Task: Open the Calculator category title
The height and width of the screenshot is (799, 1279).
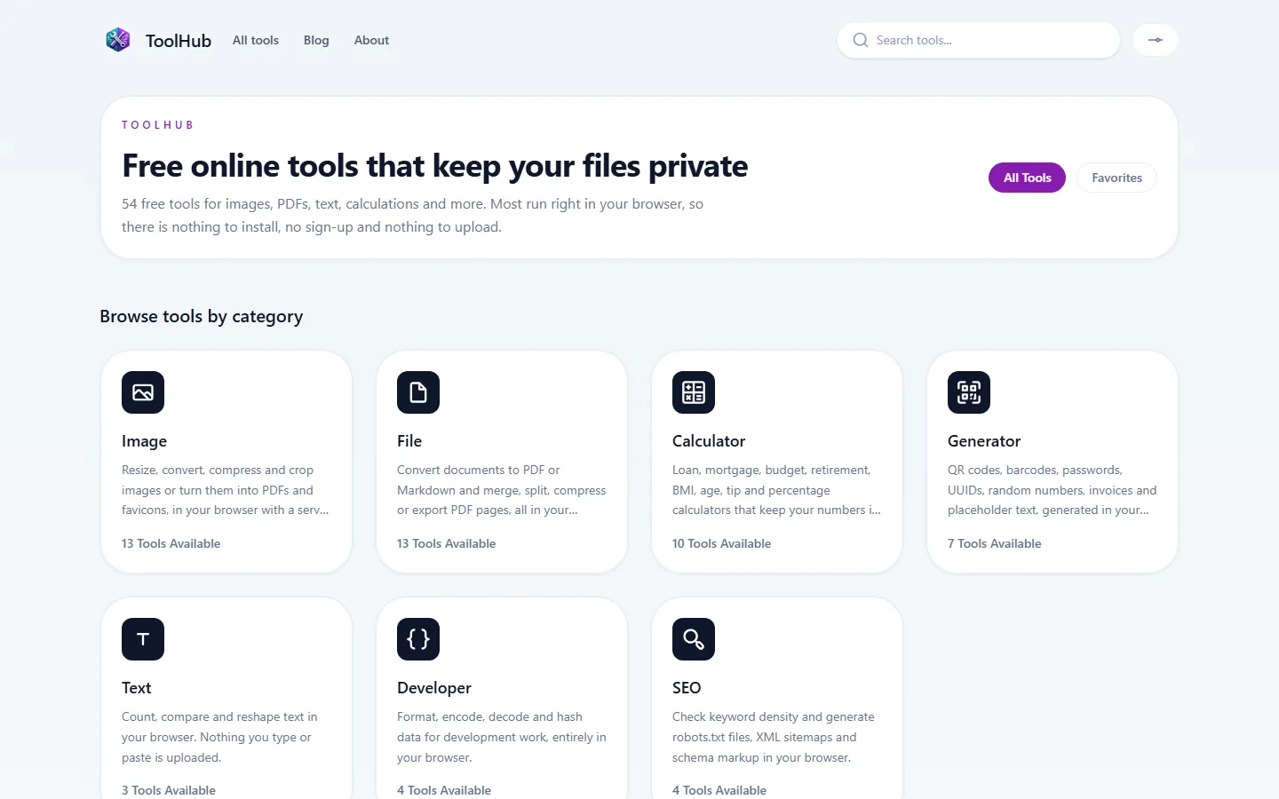Action: coord(709,441)
